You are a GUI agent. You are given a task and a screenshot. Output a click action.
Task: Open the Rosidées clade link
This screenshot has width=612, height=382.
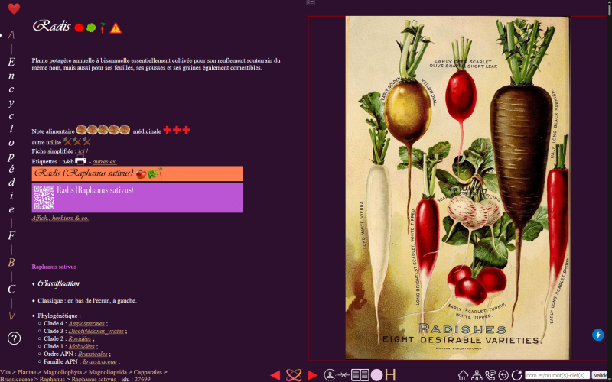click(x=80, y=338)
